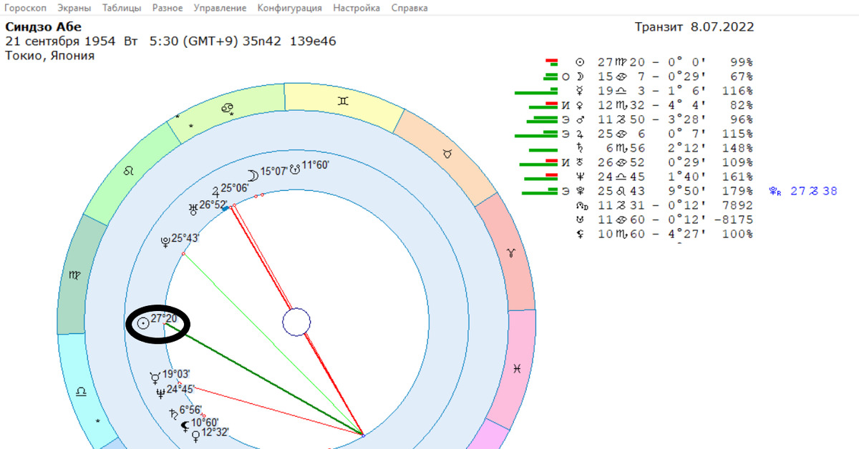Click the location text Токио, Япония
This screenshot has height=449, width=859.
coord(50,56)
